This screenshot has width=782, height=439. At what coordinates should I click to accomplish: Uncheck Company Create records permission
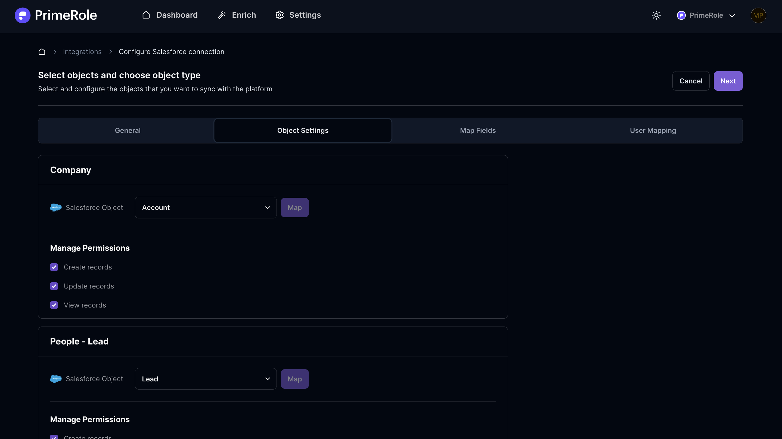pyautogui.click(x=54, y=267)
